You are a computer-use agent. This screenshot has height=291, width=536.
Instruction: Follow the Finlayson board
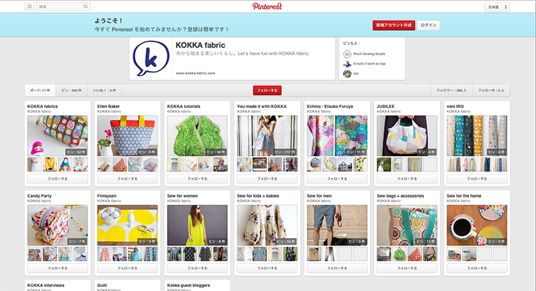pyautogui.click(x=127, y=268)
